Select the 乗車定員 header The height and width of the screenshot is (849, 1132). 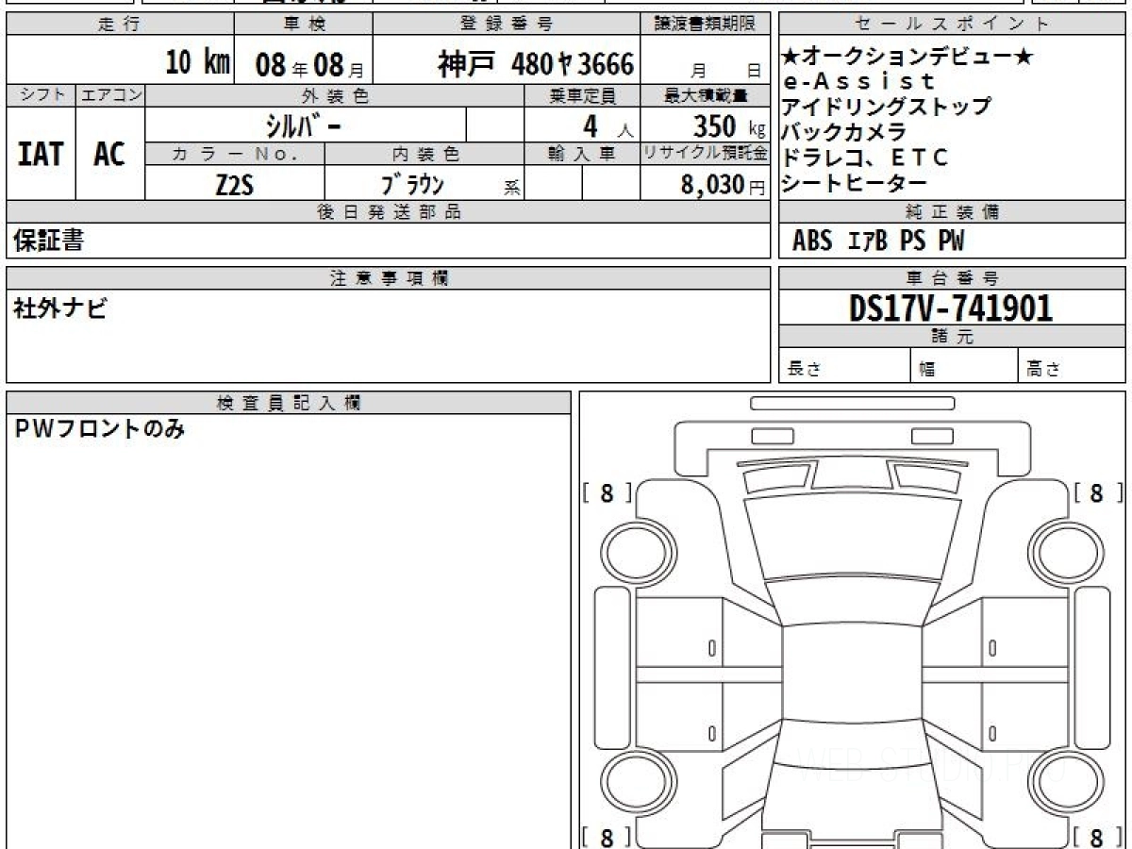582,95
